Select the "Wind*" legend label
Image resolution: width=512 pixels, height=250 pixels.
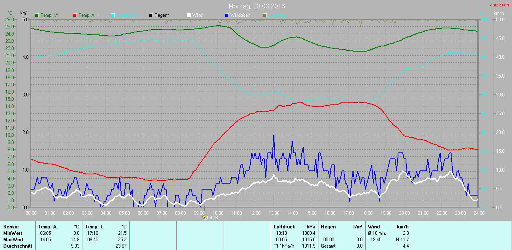[x=198, y=15]
